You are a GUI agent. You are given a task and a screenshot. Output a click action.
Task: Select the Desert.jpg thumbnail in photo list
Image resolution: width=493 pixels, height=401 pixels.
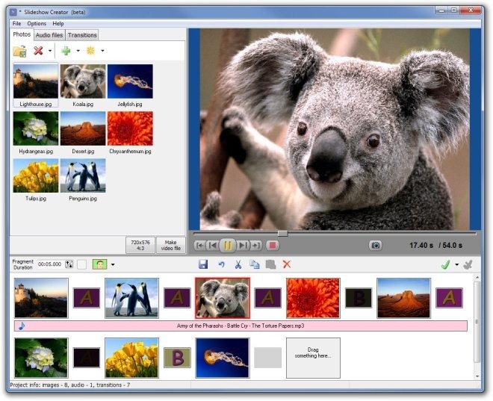[83, 132]
